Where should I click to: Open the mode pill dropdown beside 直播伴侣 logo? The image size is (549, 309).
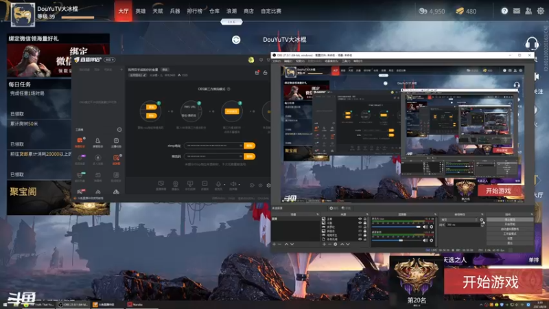(110, 60)
